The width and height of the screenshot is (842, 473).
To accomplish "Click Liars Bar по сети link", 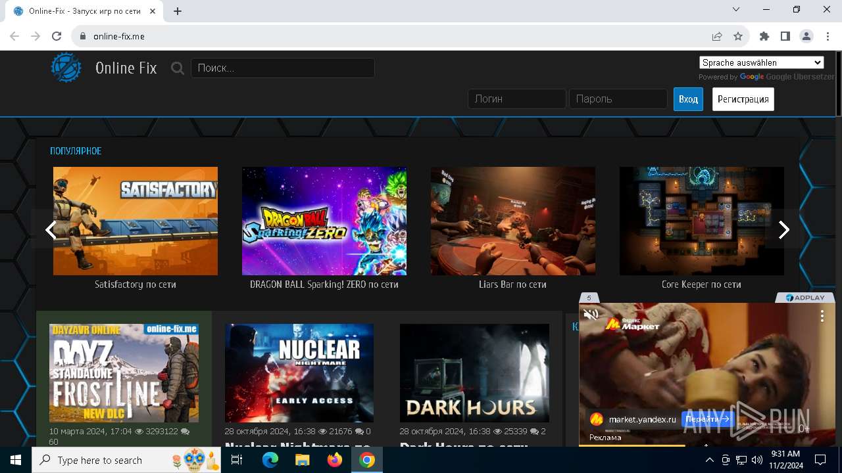I will click(x=513, y=284).
